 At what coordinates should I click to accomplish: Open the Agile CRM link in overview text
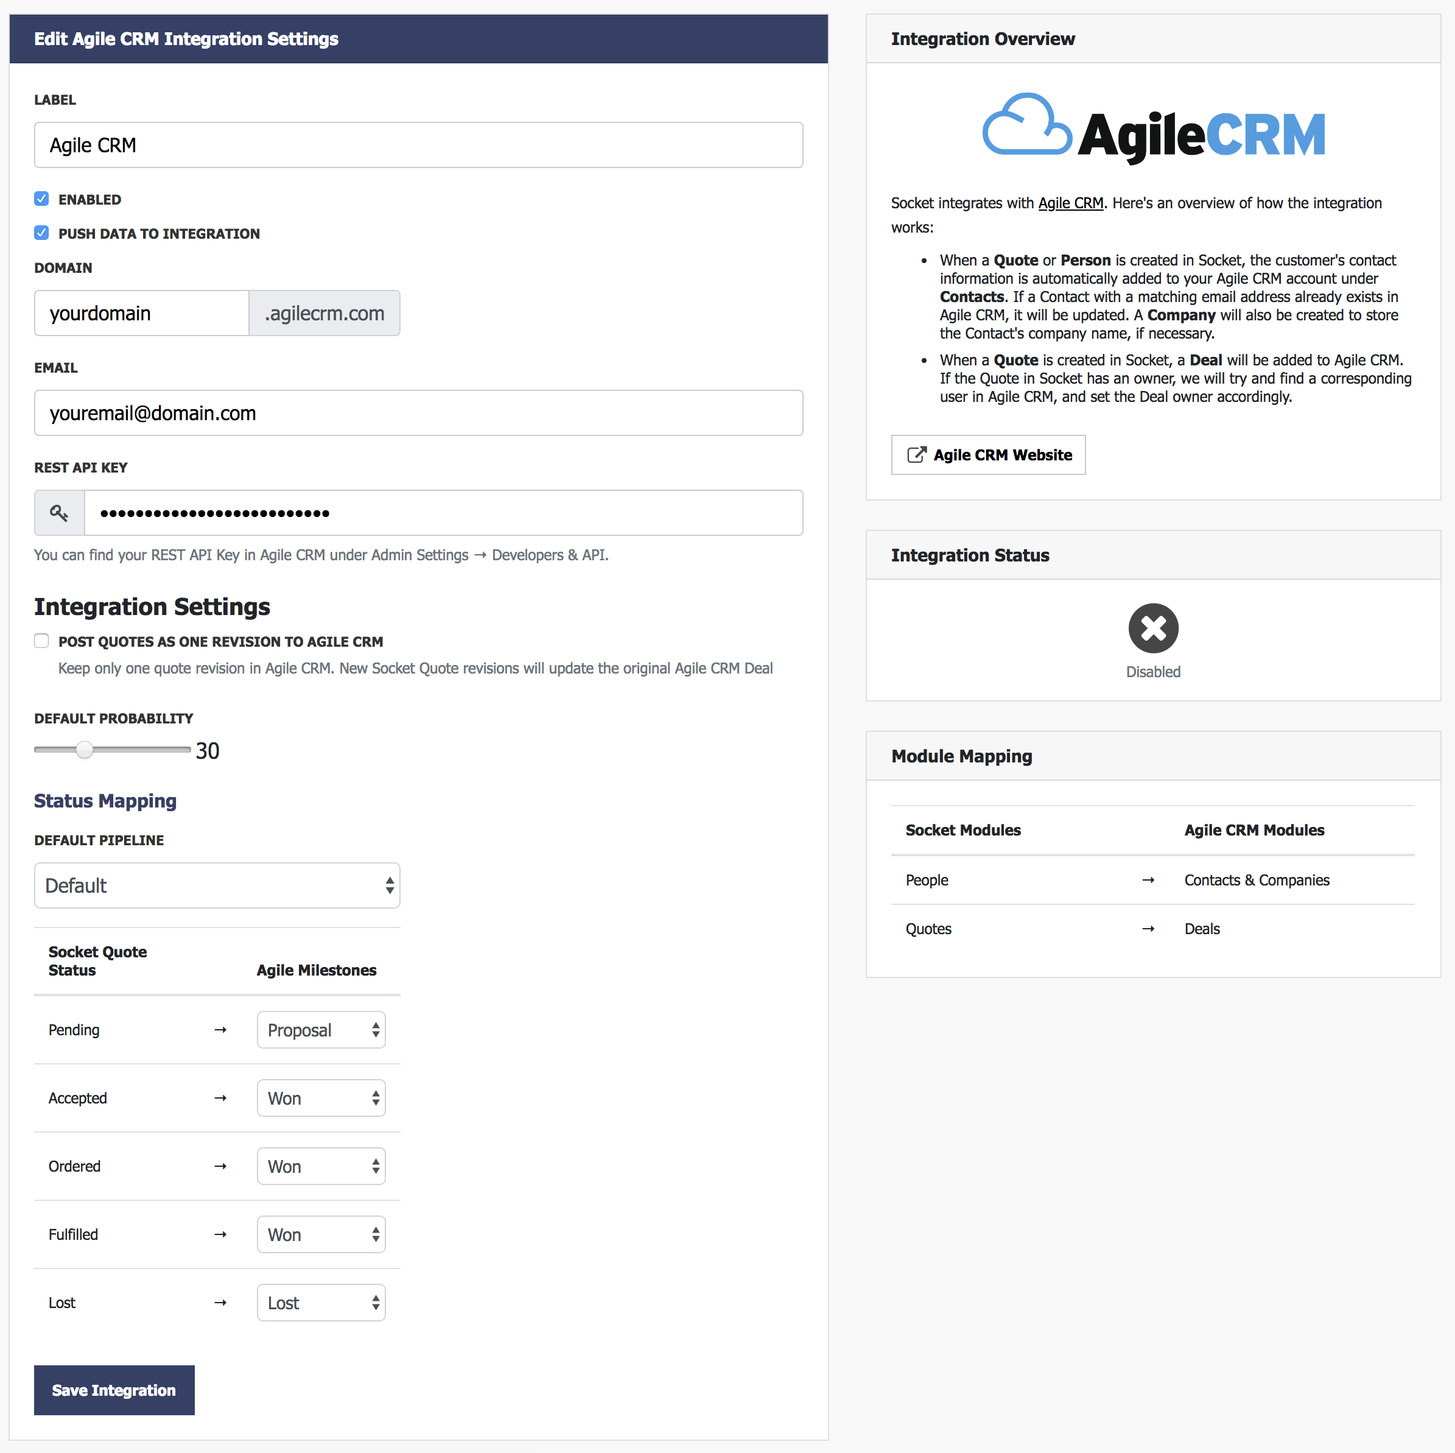[x=1070, y=203]
